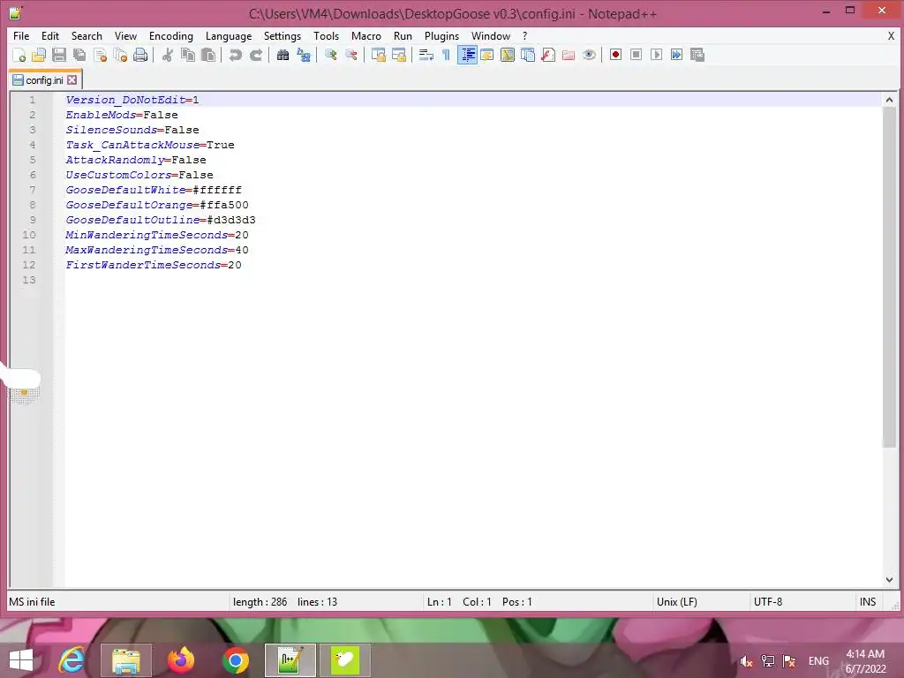Open the Window menu

point(491,35)
